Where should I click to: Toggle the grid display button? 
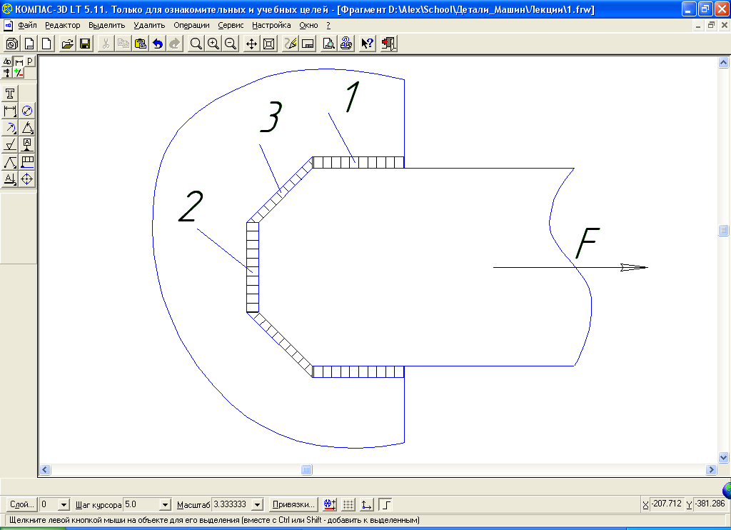[348, 504]
